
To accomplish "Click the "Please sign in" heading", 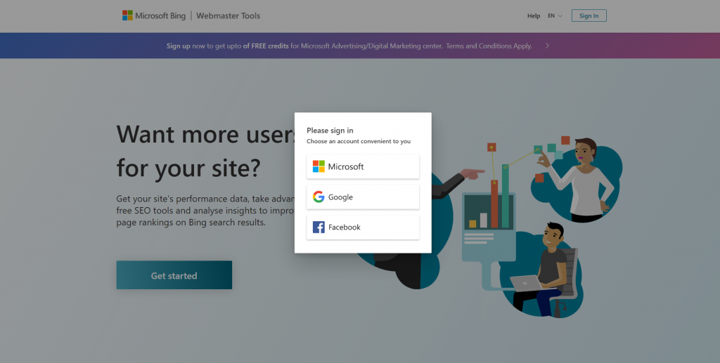I will (330, 131).
